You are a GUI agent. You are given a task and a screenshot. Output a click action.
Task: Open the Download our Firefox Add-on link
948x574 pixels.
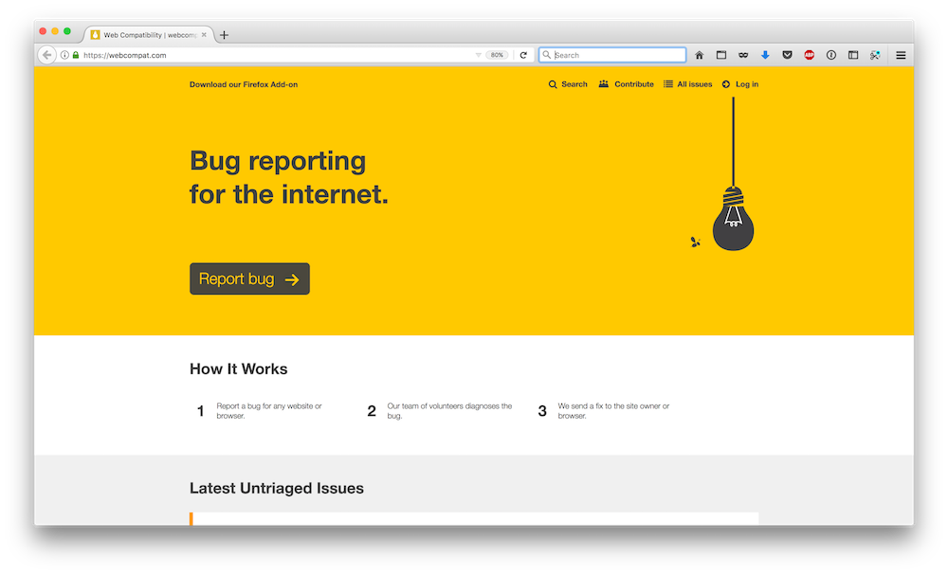click(243, 84)
